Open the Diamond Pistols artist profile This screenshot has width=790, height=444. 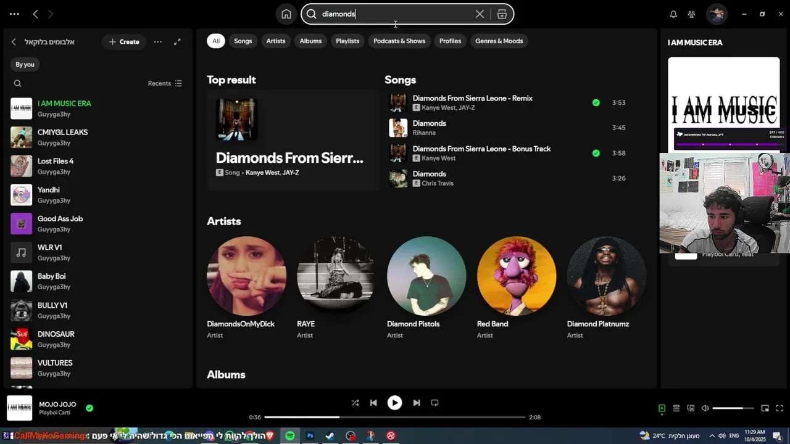coord(426,289)
